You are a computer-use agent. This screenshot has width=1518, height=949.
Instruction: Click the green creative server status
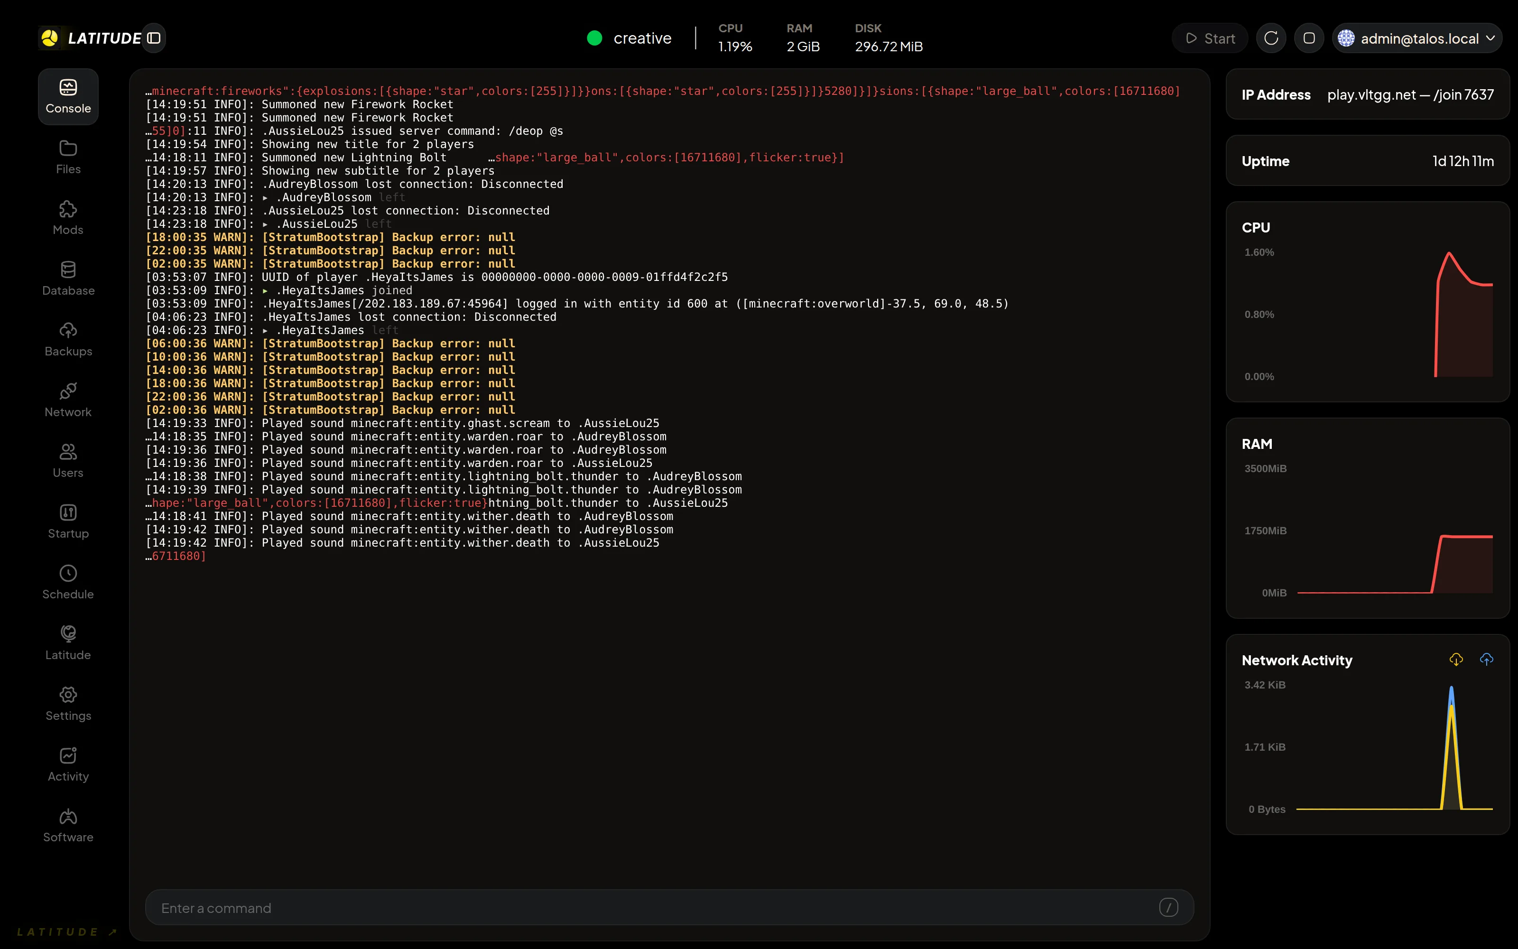(629, 38)
